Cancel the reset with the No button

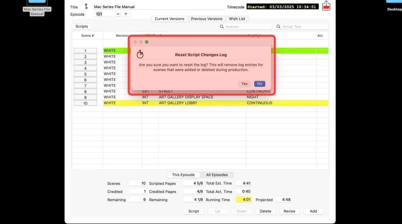pos(260,84)
